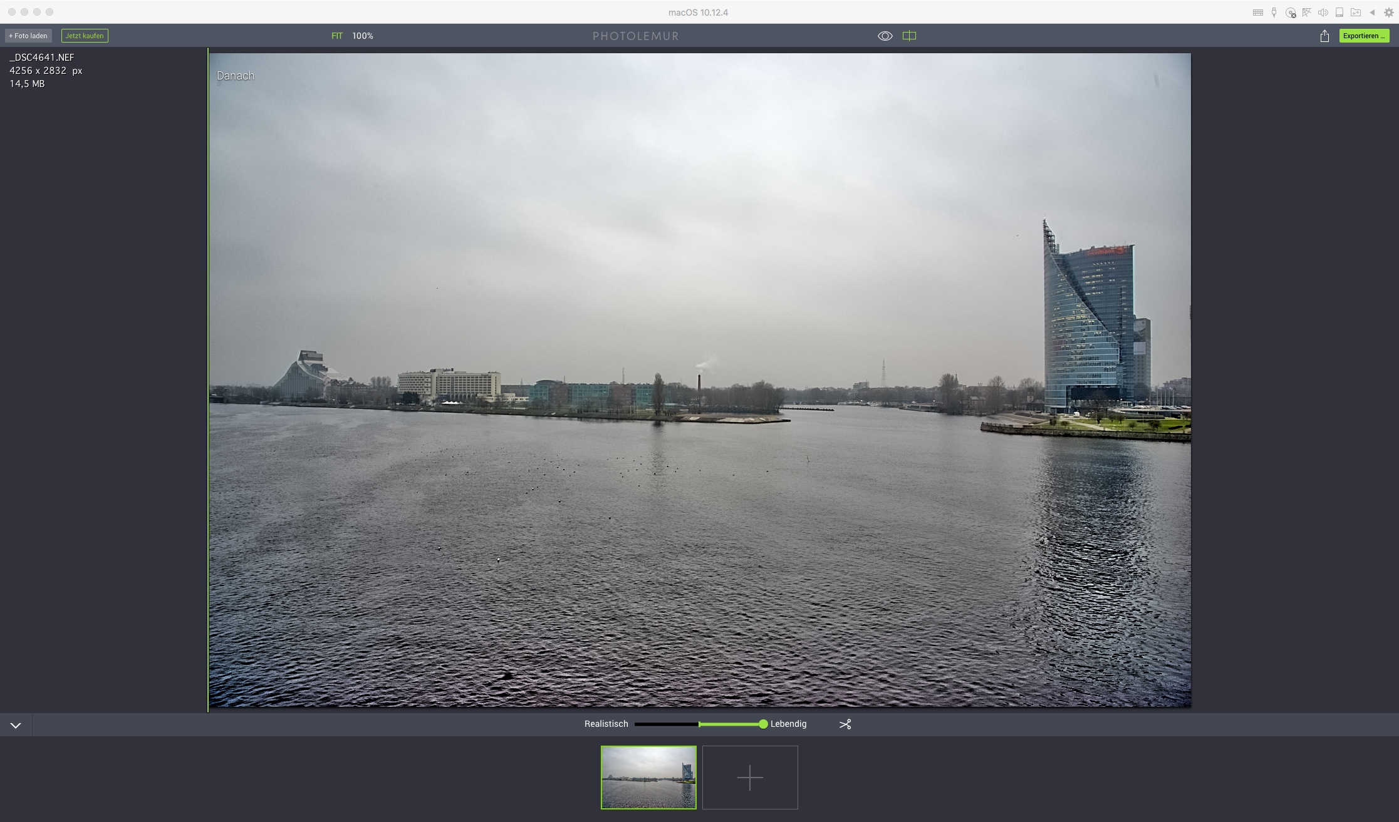Viewport: 1399px width, 822px height.
Task: Click the 14,5 MB file size text
Action: point(27,84)
